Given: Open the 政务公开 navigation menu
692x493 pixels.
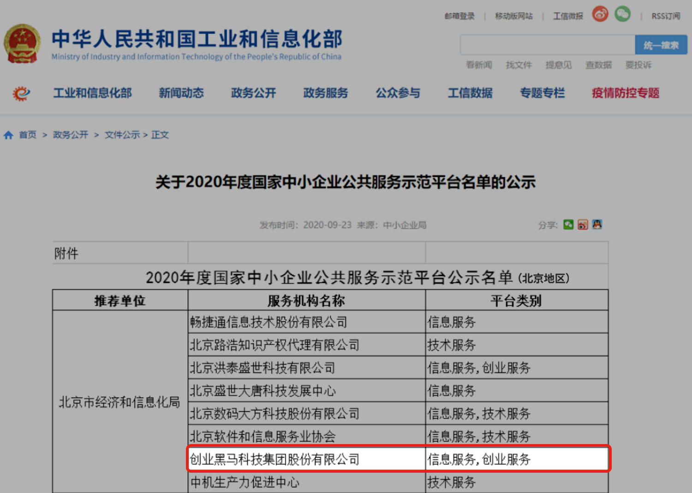Looking at the screenshot, I should pos(253,93).
